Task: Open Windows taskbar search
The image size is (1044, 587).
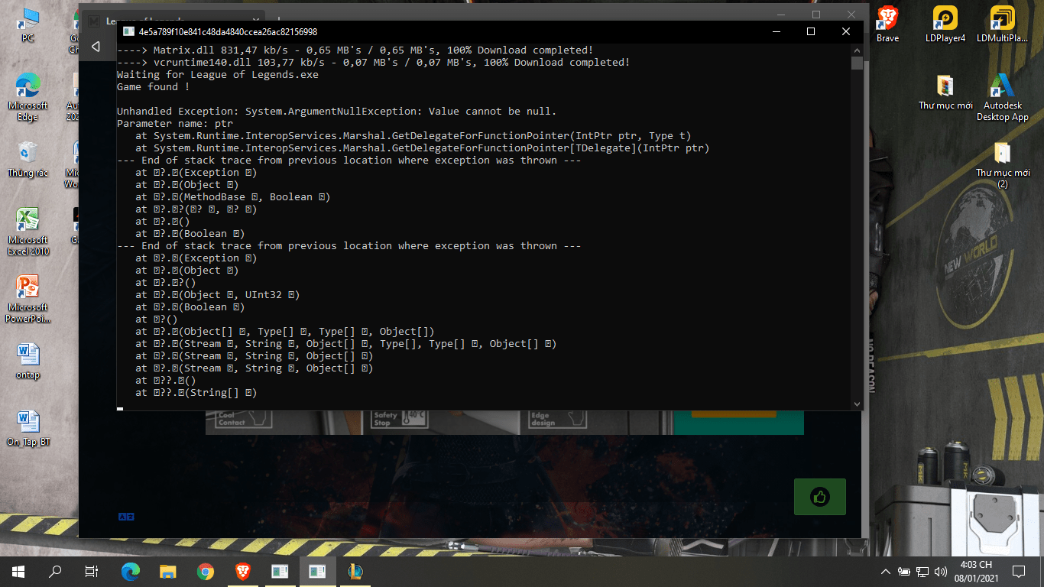Action: [55, 571]
